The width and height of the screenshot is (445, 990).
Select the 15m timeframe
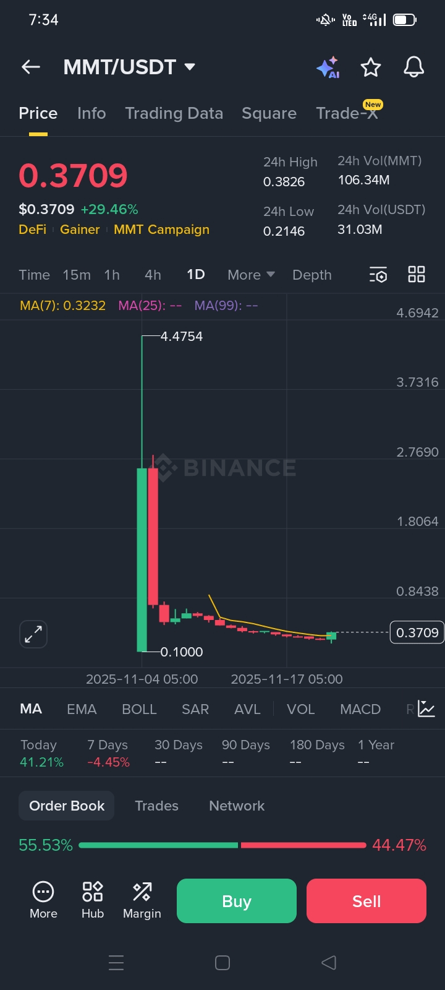point(77,275)
